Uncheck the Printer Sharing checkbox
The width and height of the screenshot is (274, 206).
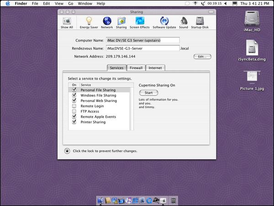74,122
